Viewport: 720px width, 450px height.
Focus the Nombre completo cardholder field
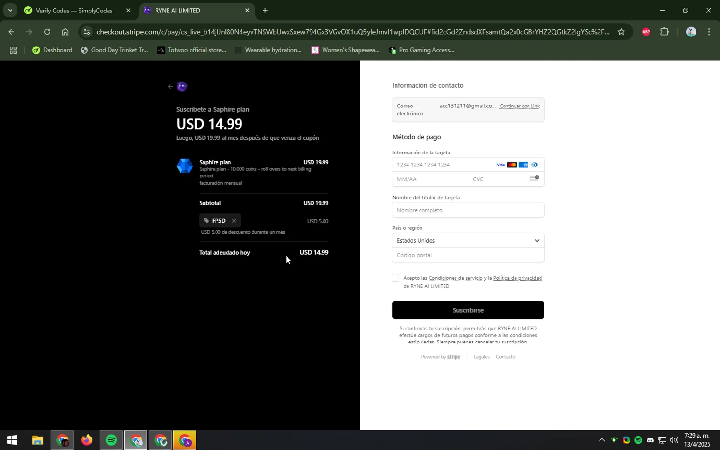pos(468,210)
